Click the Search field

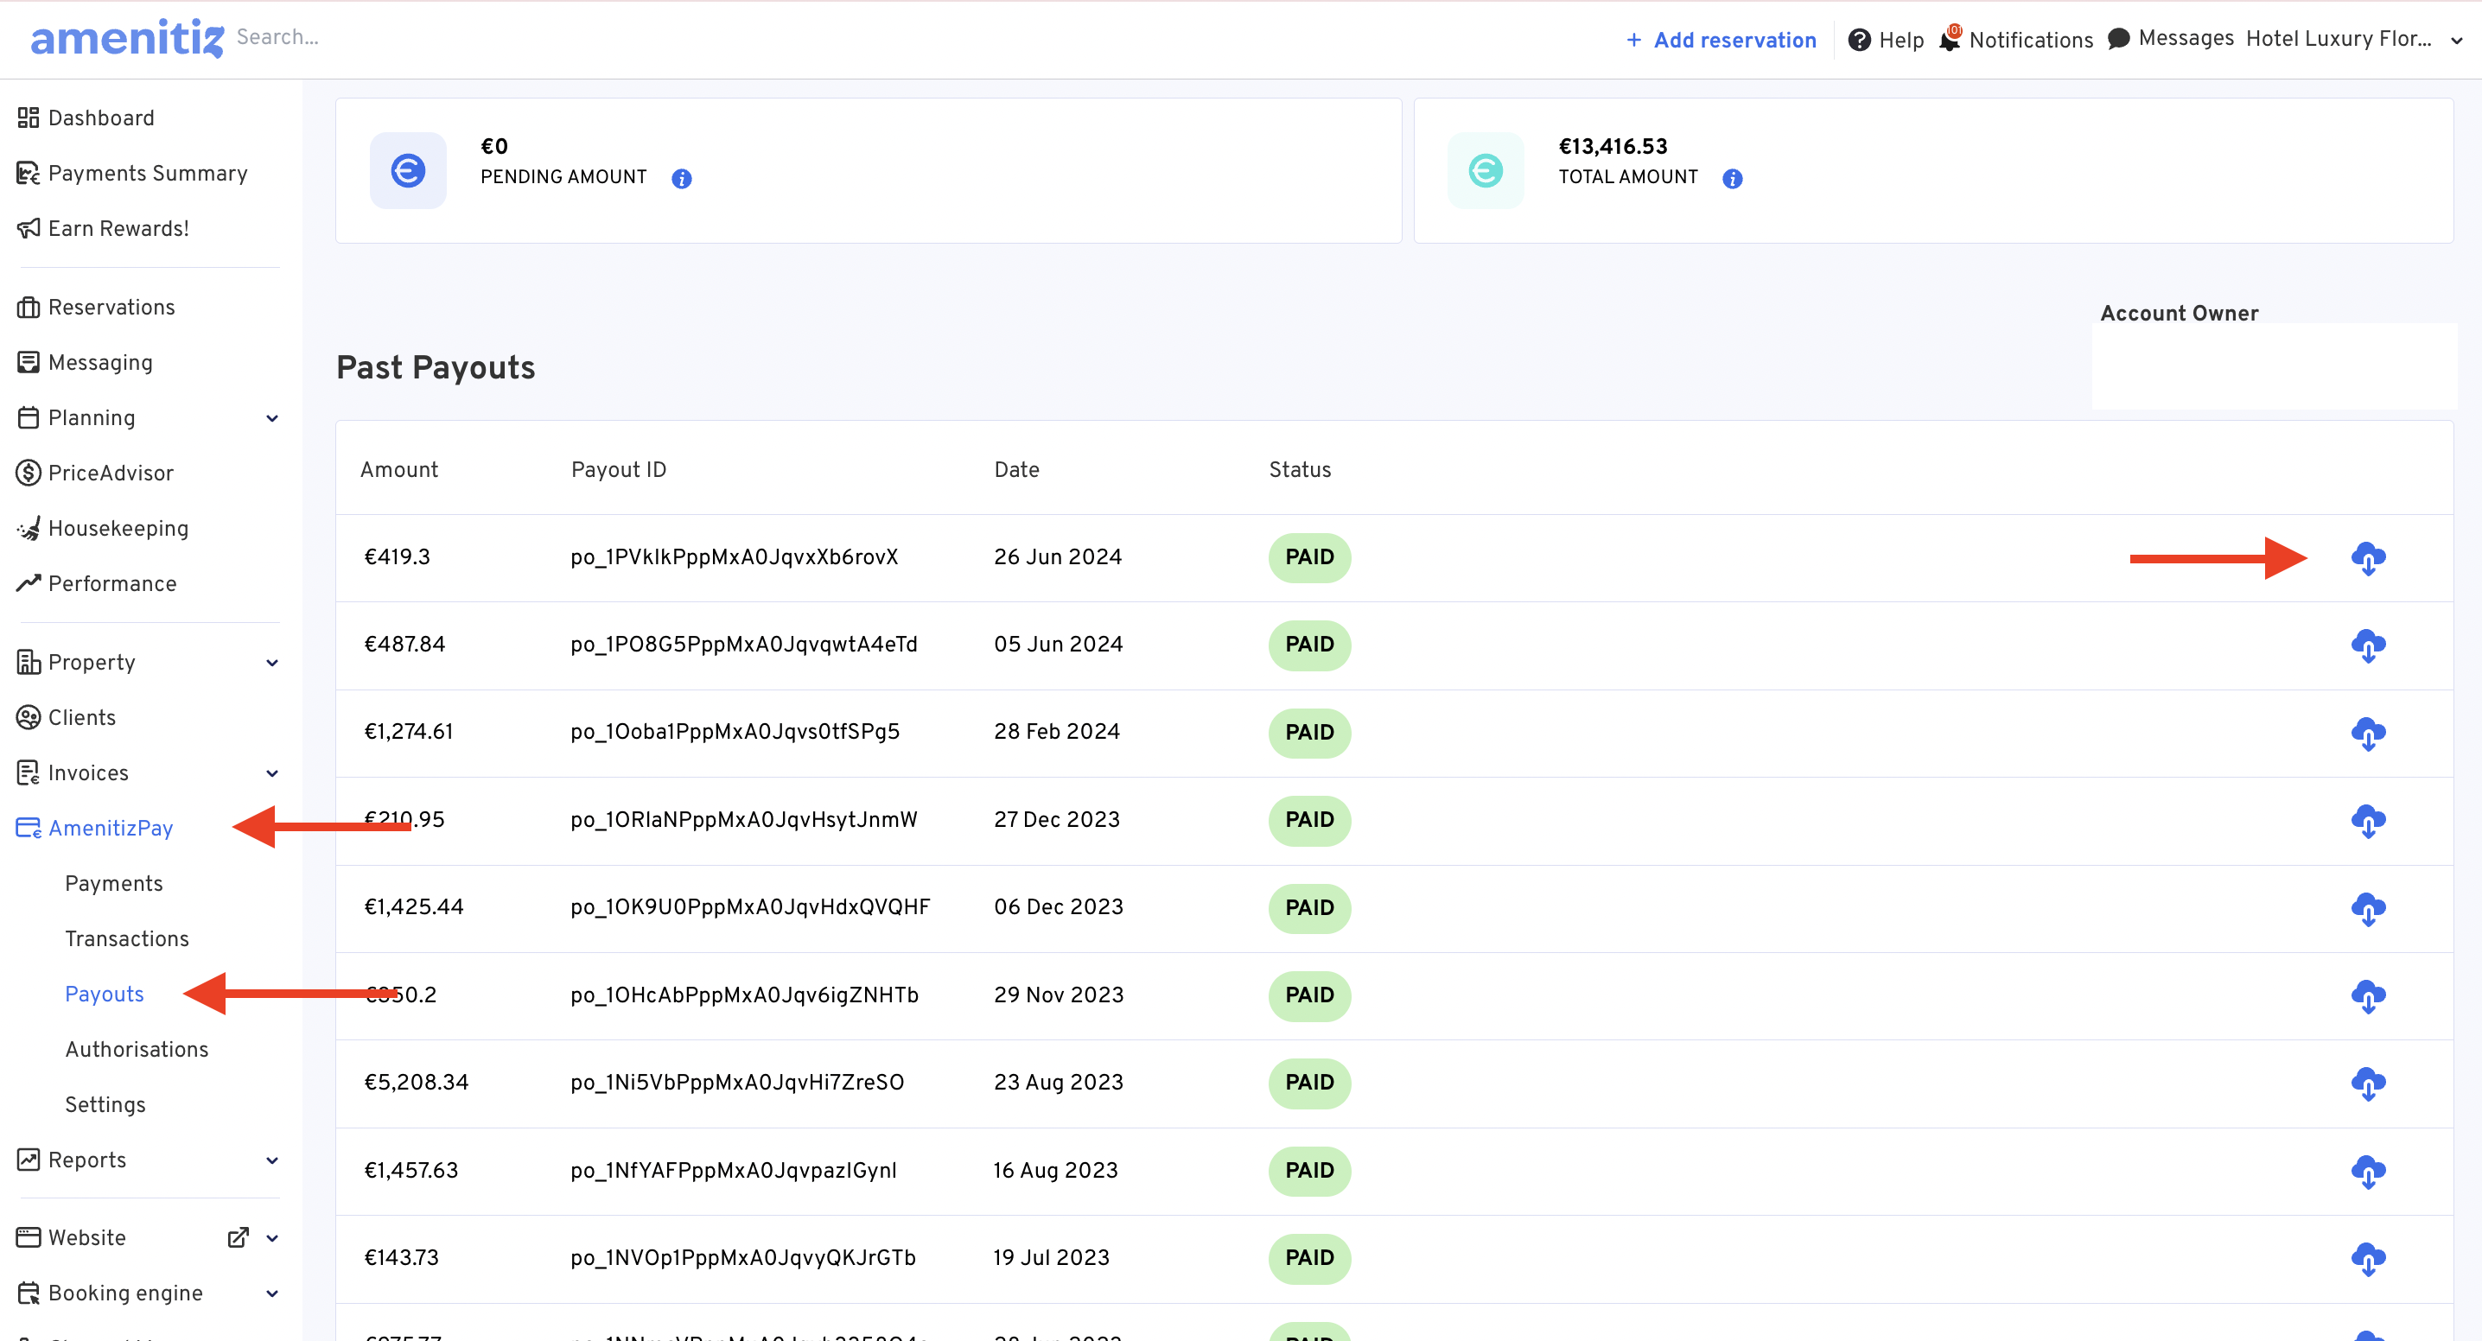pos(277,36)
